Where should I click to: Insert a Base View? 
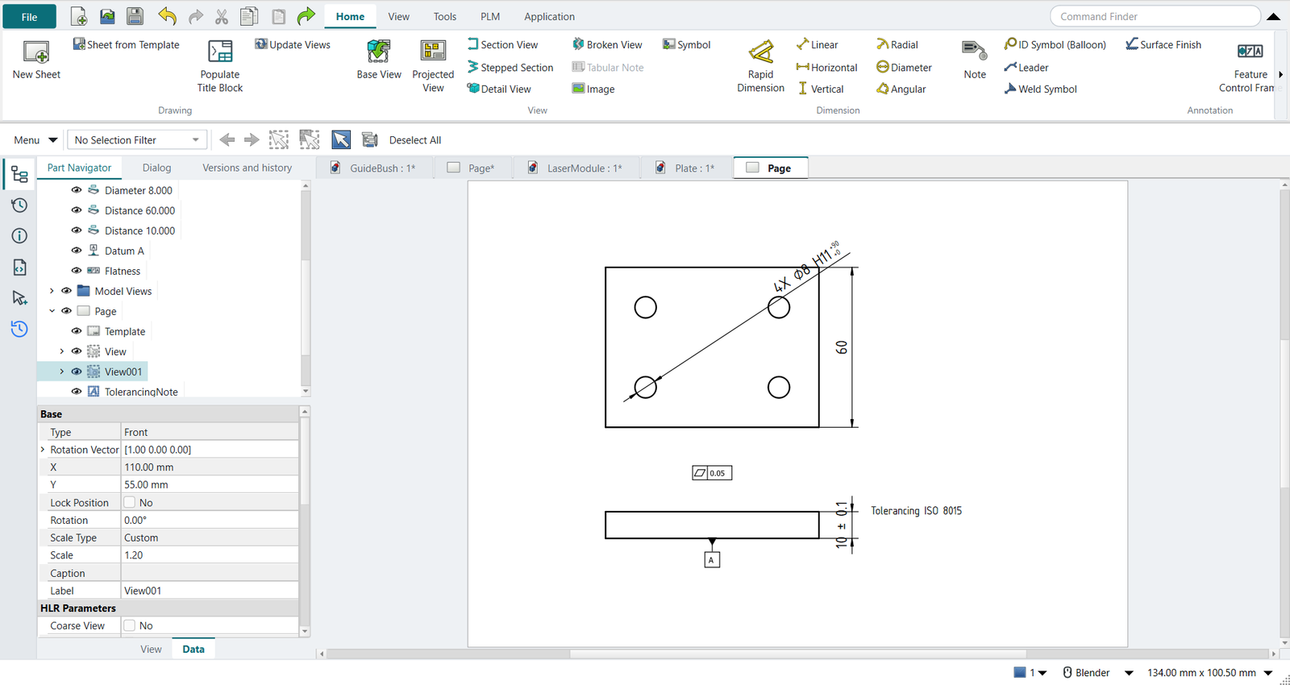[379, 60]
